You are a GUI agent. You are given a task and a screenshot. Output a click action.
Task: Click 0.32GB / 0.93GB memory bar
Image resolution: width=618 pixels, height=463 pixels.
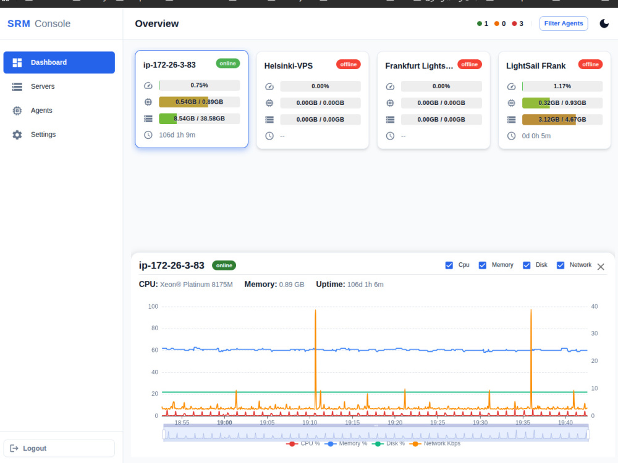pos(562,102)
